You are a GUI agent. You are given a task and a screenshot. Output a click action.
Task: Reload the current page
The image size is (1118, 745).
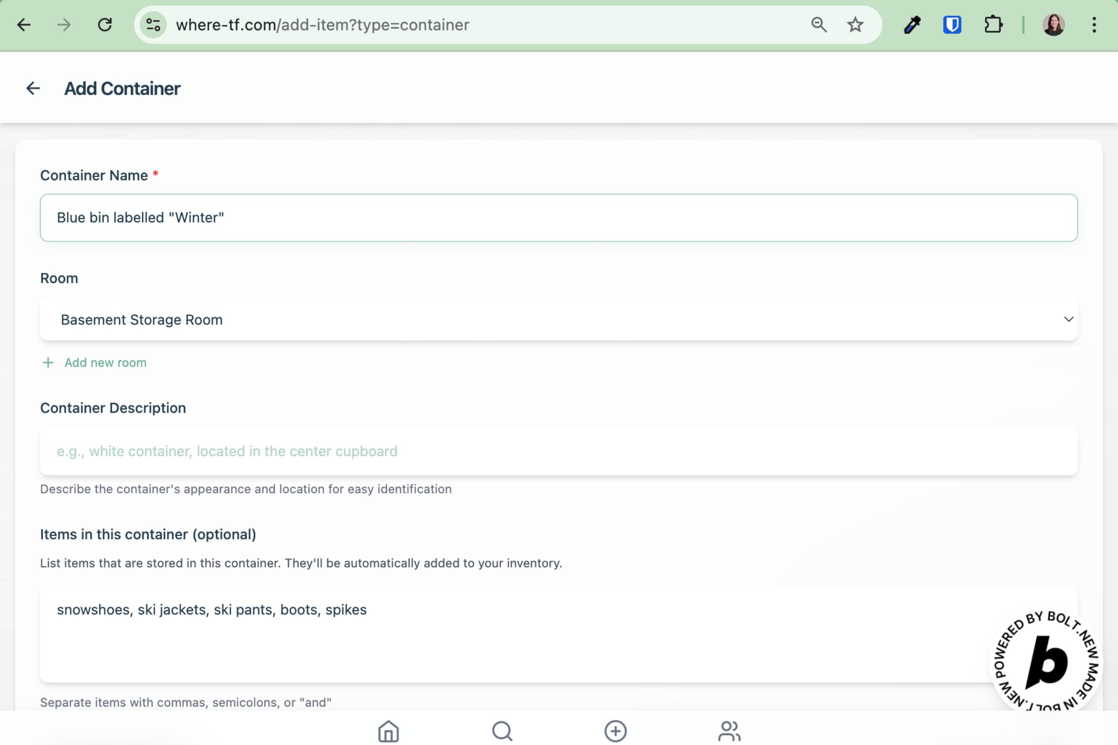105,25
